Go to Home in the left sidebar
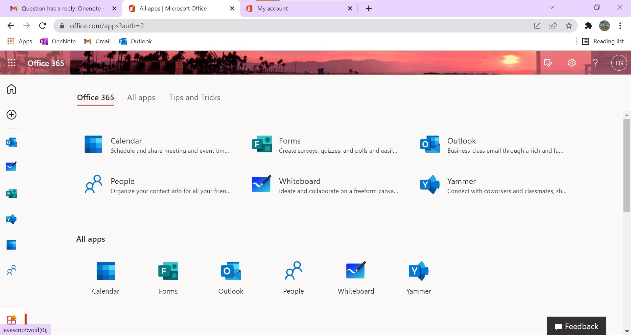 pyautogui.click(x=12, y=89)
